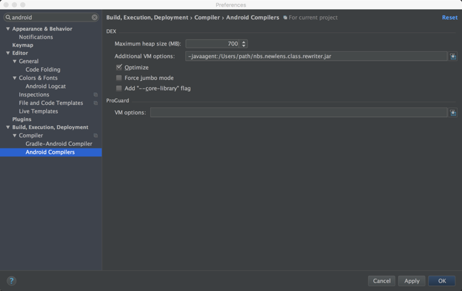Clear the android search field

pos(94,18)
